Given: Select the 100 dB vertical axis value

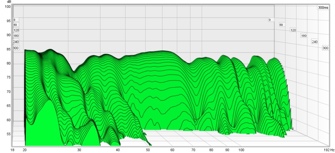Looking at the screenshot, I should pyautogui.click(x=8, y=7).
